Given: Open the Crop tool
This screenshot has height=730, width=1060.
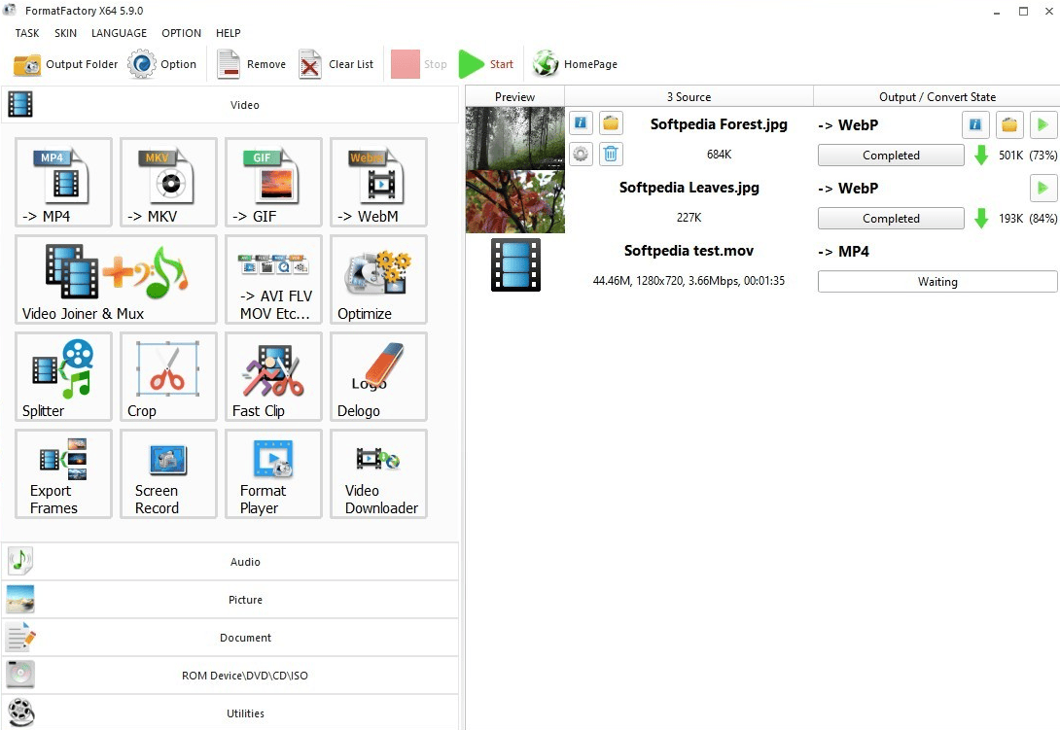Looking at the screenshot, I should [x=168, y=376].
